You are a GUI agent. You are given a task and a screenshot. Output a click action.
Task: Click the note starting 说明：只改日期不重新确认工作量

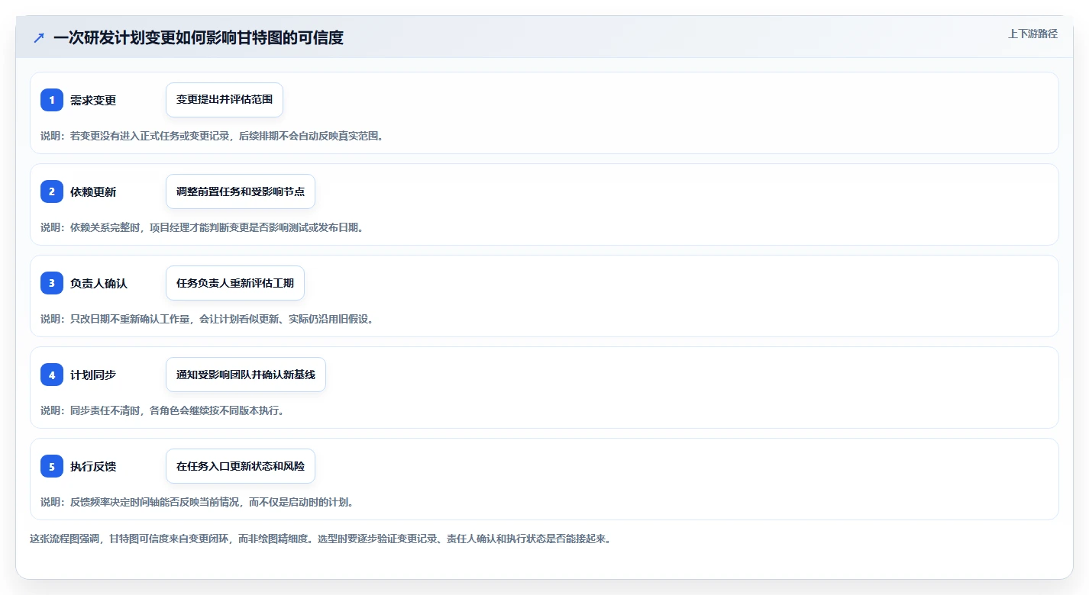207,319
